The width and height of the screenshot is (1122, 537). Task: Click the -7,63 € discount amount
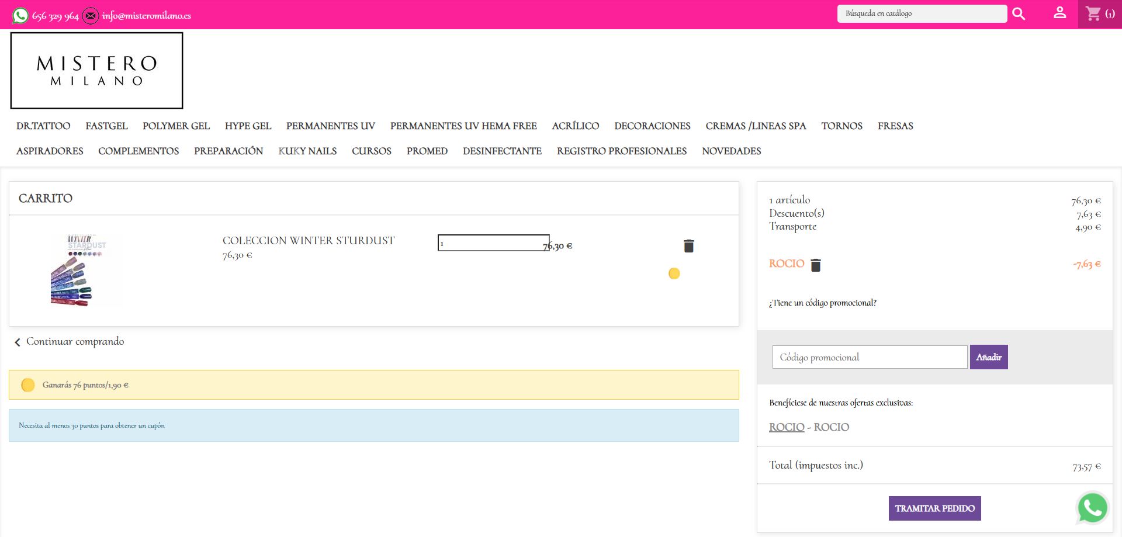point(1086,264)
